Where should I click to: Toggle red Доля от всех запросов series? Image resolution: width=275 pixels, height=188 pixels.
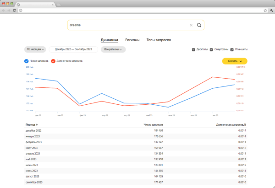(x=53, y=61)
